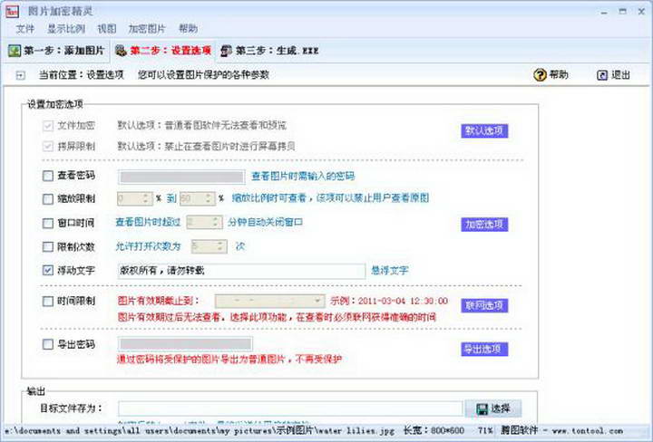Image resolution: width=653 pixels, height=442 pixels.
Task: Click the 目标文件存为 path field
Action: point(290,408)
